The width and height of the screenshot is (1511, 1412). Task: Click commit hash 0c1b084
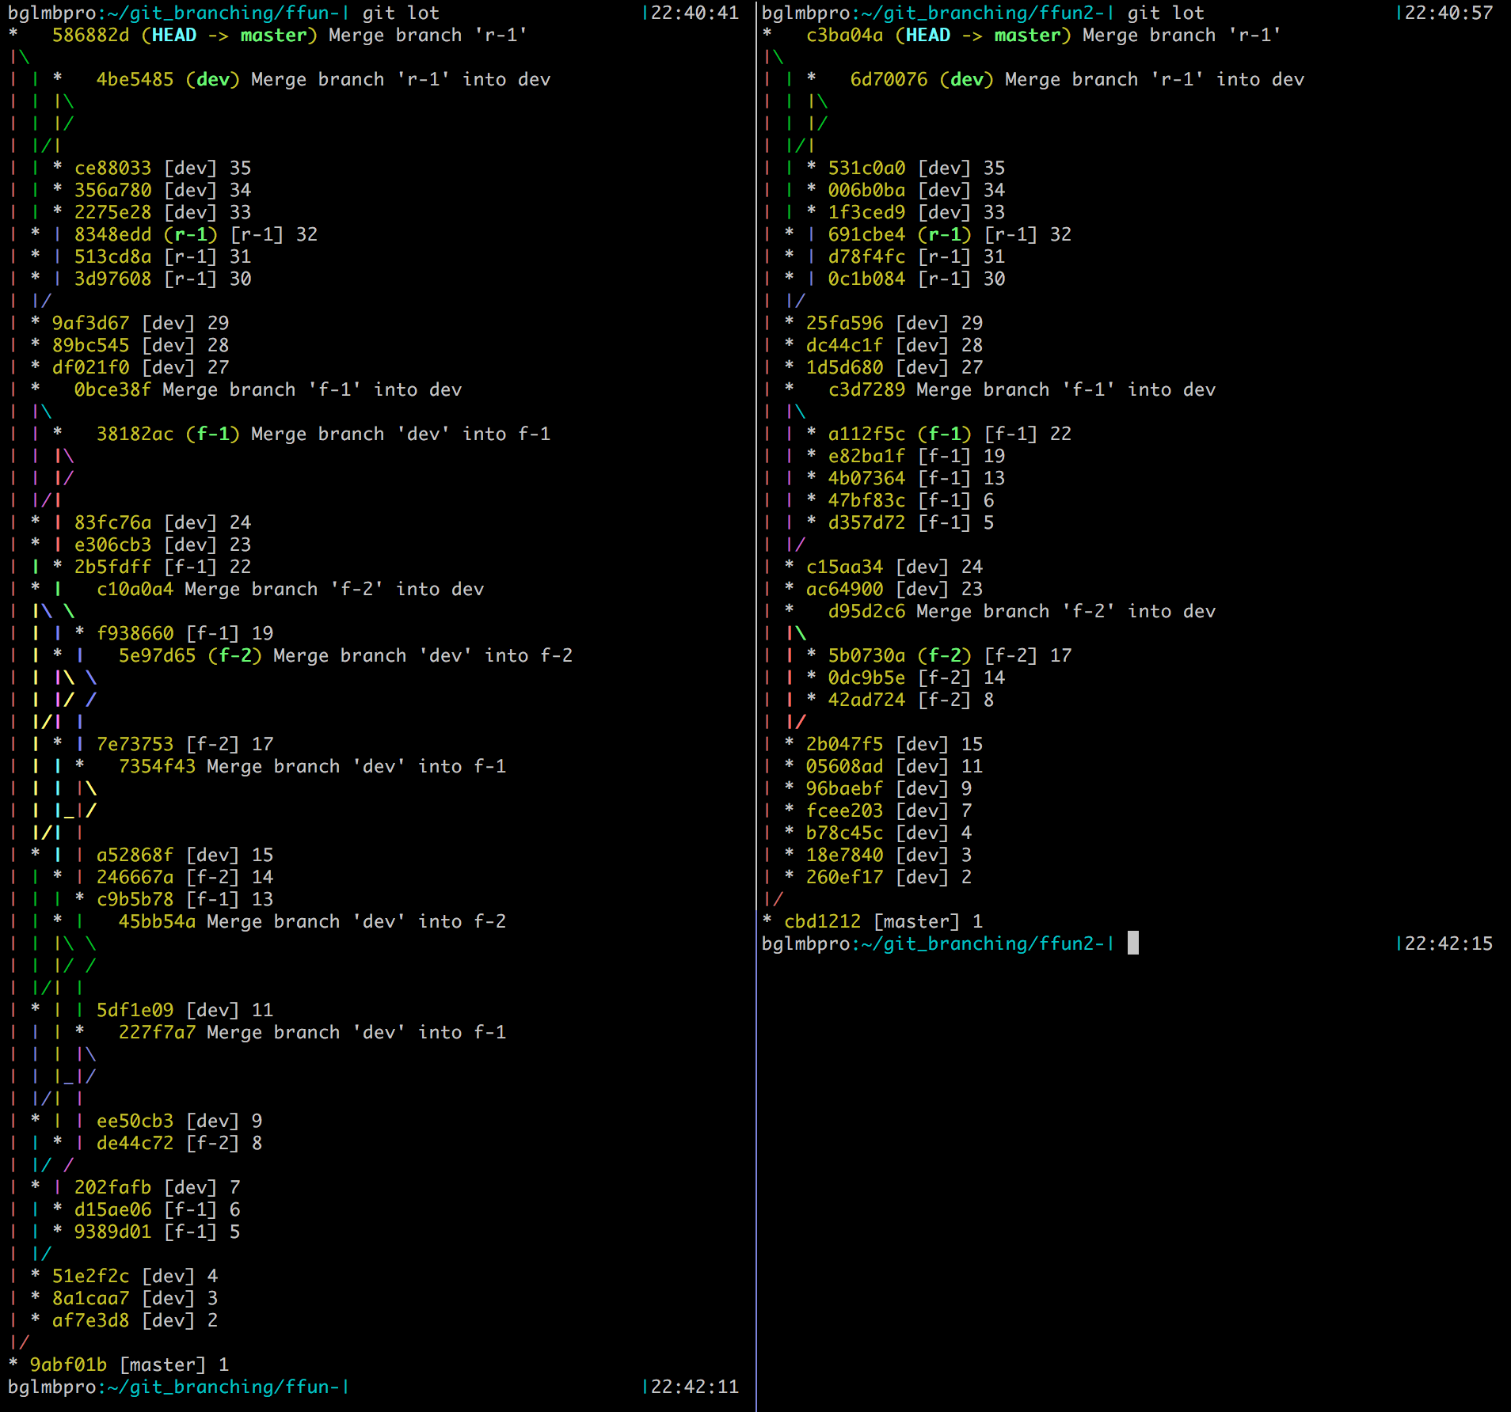coord(866,279)
